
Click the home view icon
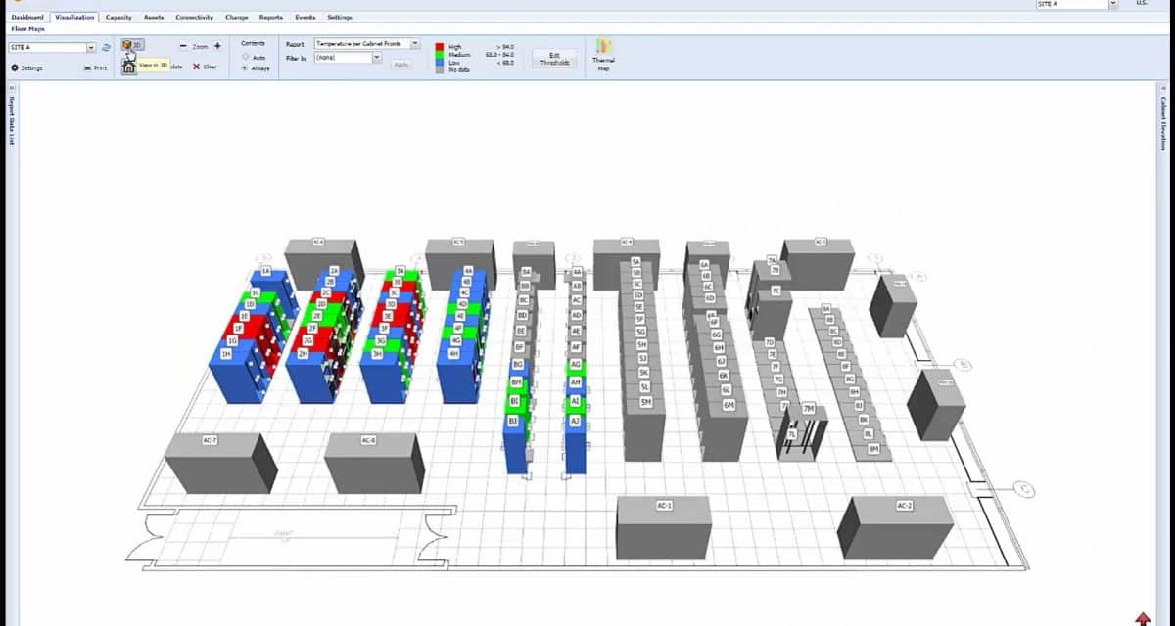tap(129, 67)
